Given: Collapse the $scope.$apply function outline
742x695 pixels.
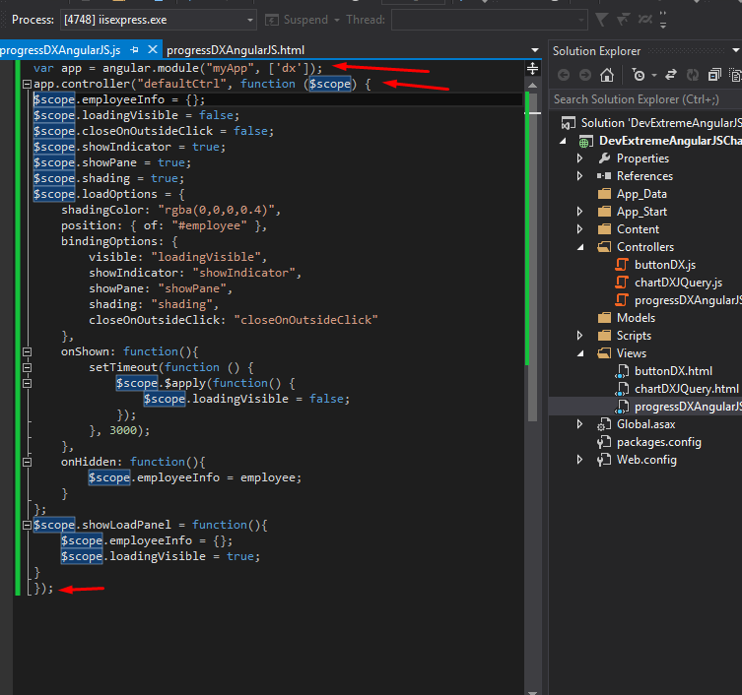Looking at the screenshot, I should [27, 384].
